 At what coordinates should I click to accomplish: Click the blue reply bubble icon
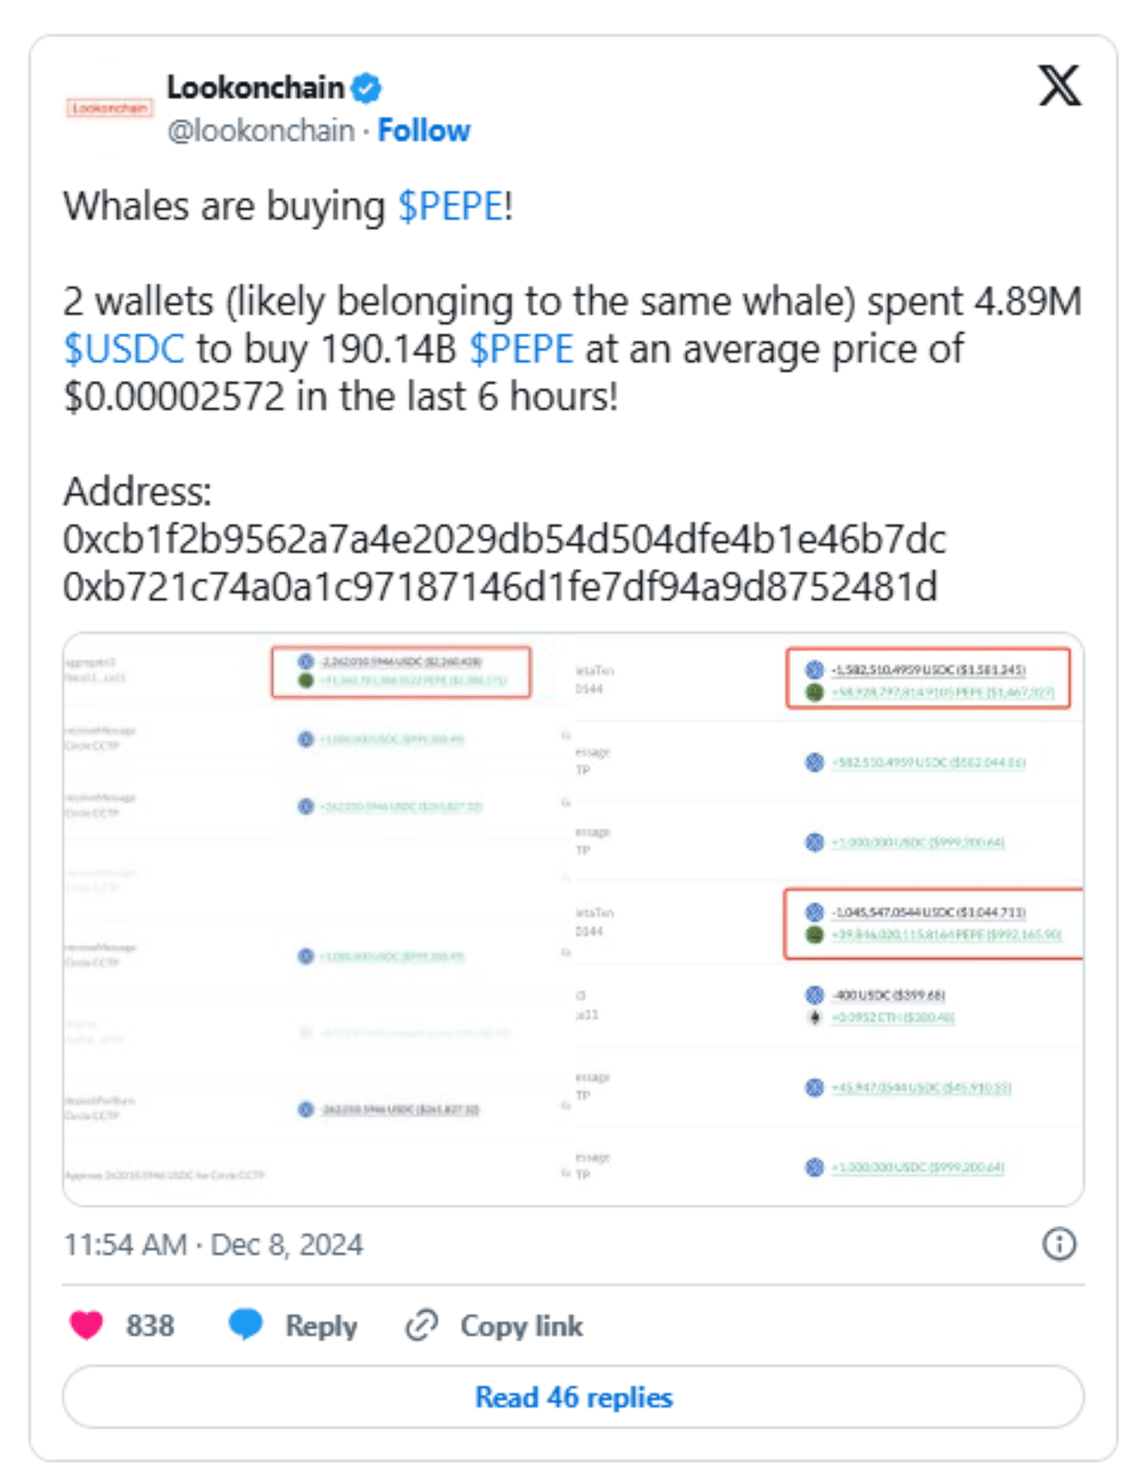coord(245,1324)
